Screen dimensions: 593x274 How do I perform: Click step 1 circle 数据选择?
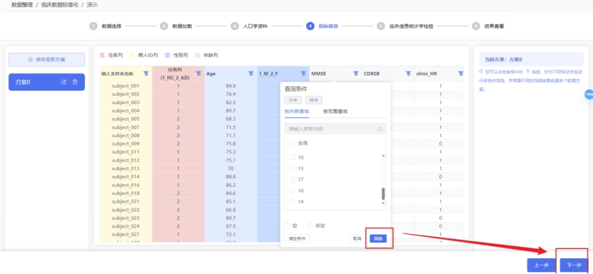pos(93,26)
